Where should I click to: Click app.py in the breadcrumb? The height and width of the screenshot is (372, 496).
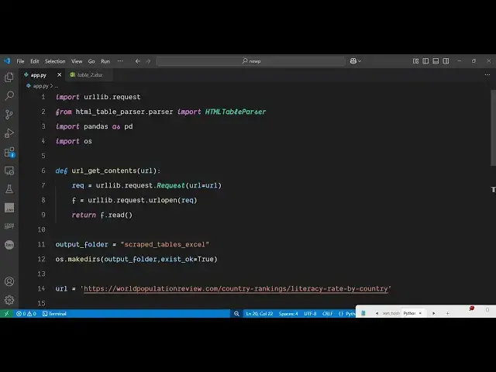(x=40, y=86)
